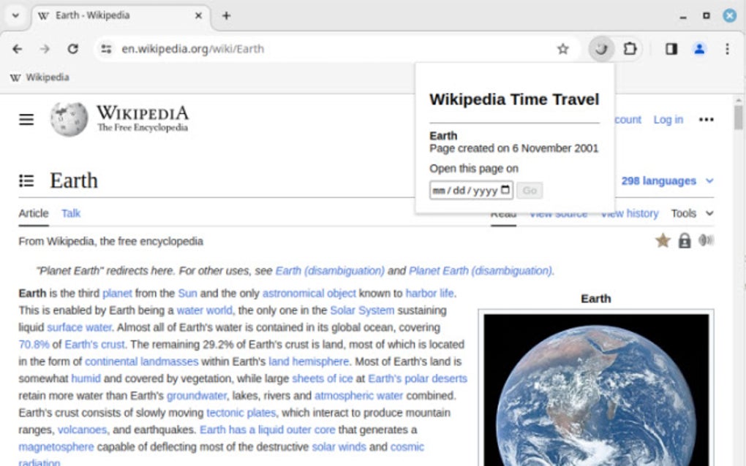Screen dimensions: 746x466
Task: Toggle the bookmark star in the address bar
Action: pyautogui.click(x=562, y=49)
